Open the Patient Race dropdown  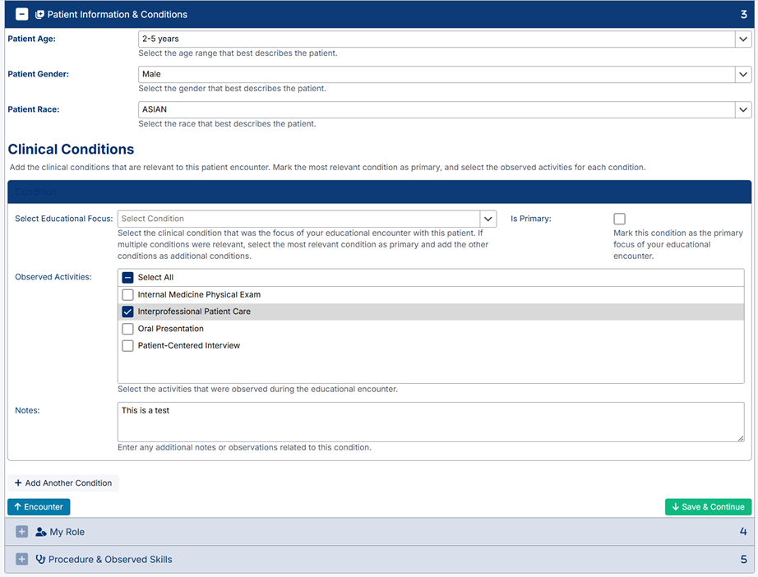tap(743, 109)
